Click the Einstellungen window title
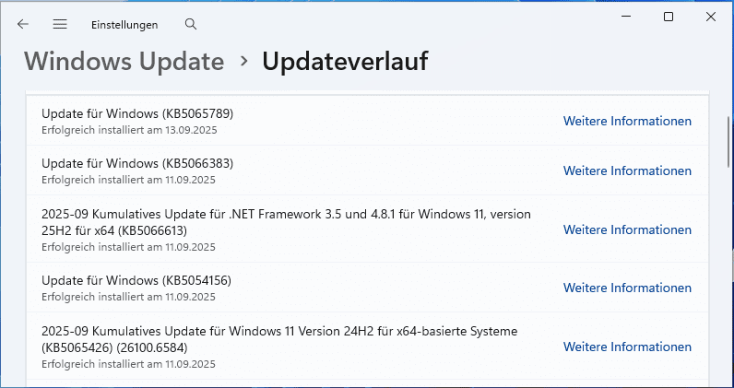 [124, 25]
